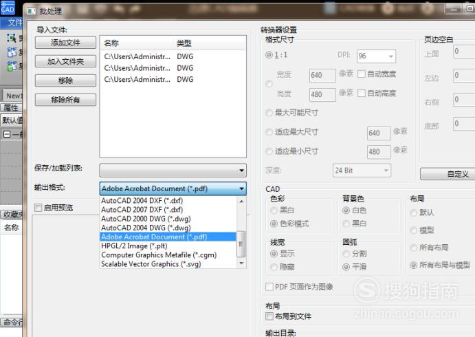
Task: Select 平滑 arc radio button
Action: point(346,267)
